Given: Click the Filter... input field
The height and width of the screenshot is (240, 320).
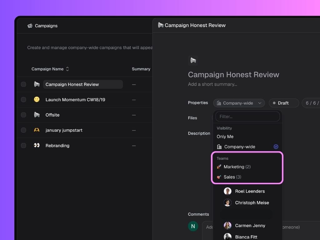Looking at the screenshot, I should click(247, 117).
